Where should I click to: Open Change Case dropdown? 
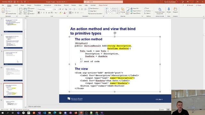(56, 13)
